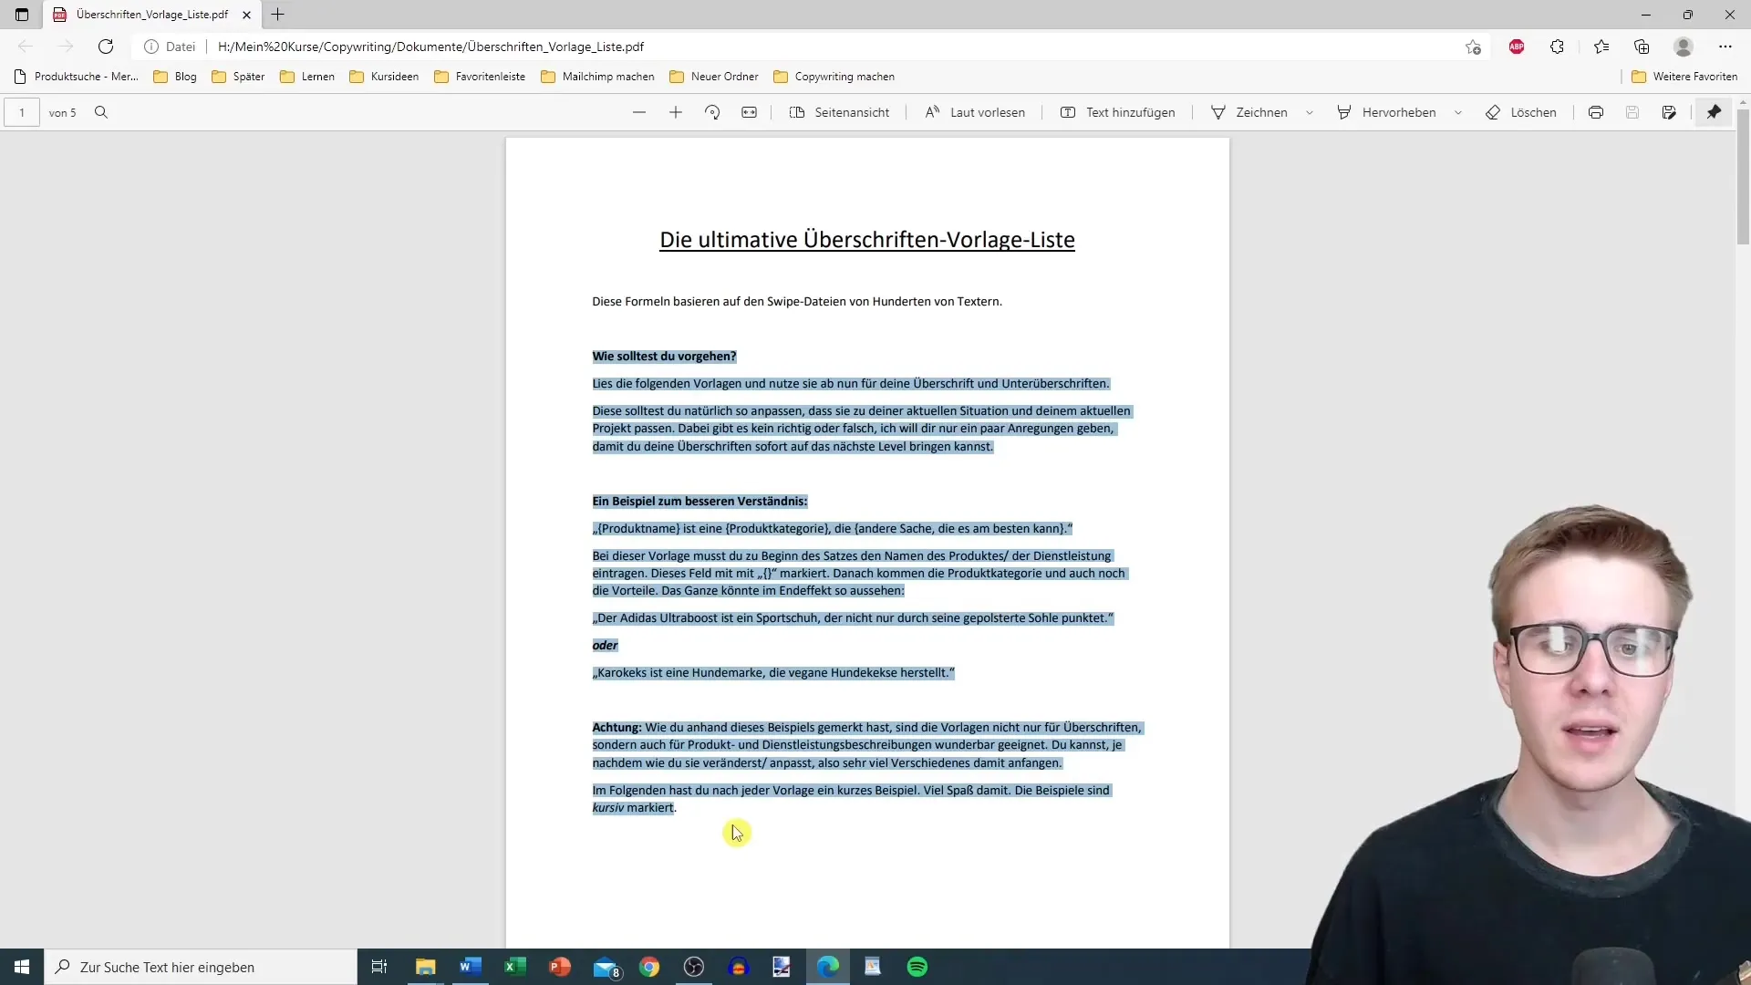
Task: Click the Windows taskbar search box
Action: [x=201, y=967]
